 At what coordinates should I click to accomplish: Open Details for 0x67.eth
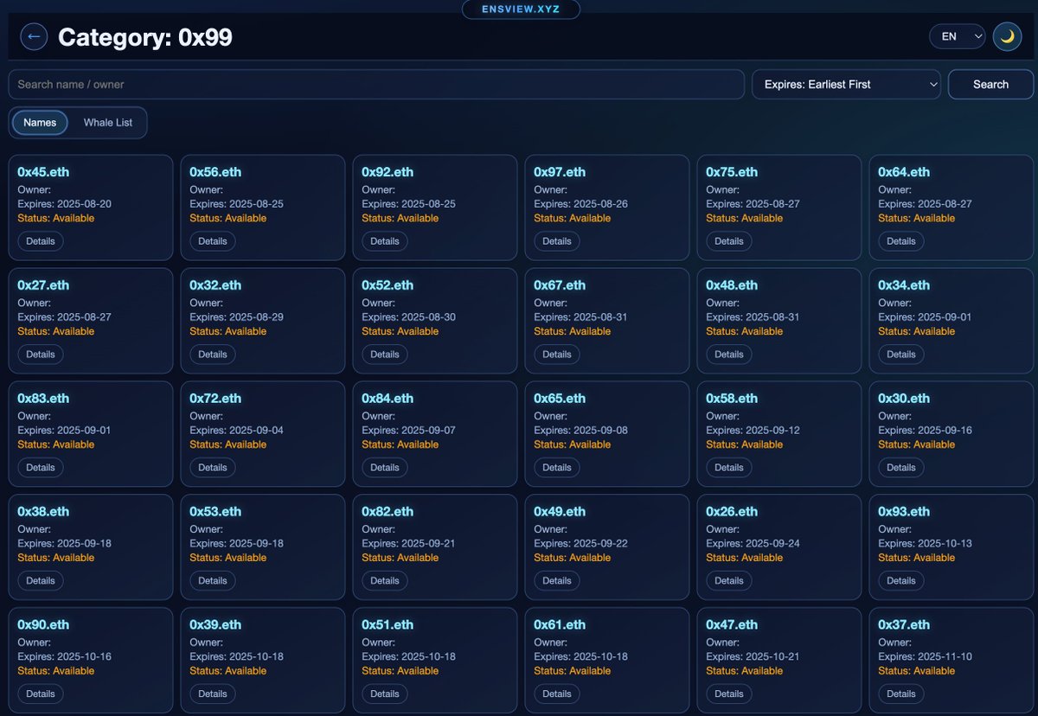(x=557, y=355)
